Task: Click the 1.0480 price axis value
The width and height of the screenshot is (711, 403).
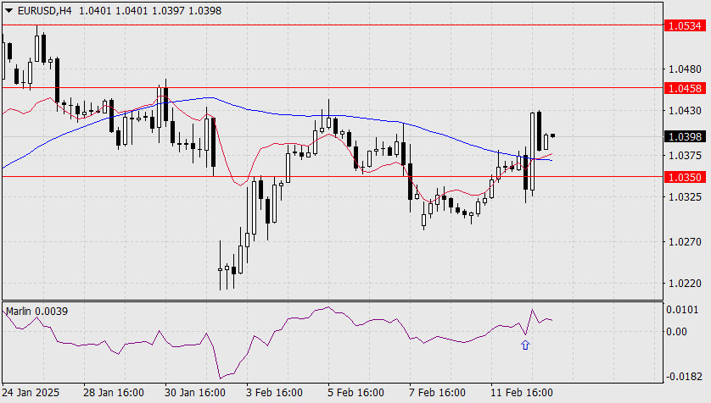Action: [x=685, y=69]
